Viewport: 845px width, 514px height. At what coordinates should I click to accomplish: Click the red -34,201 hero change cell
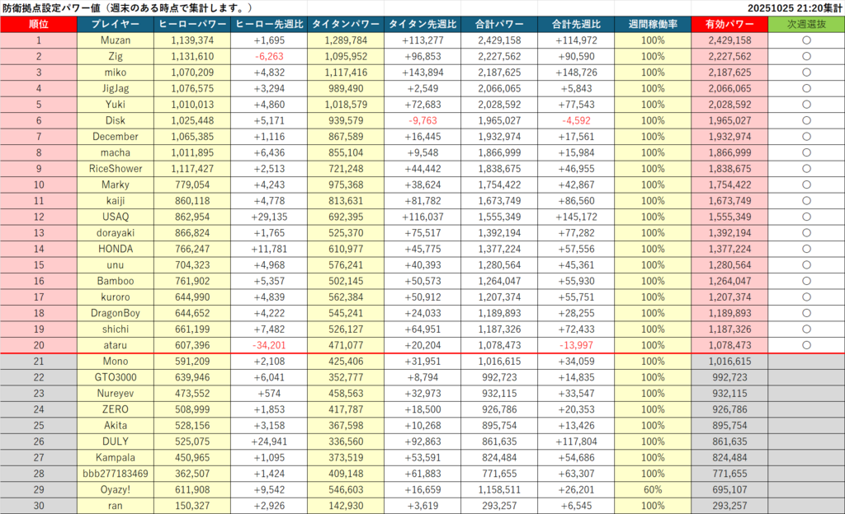270,345
